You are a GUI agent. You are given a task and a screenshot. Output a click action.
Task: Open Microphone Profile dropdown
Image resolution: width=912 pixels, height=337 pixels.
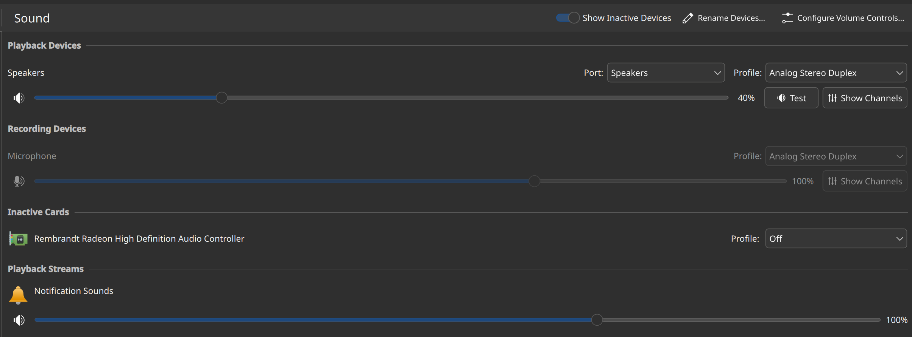[x=836, y=156]
